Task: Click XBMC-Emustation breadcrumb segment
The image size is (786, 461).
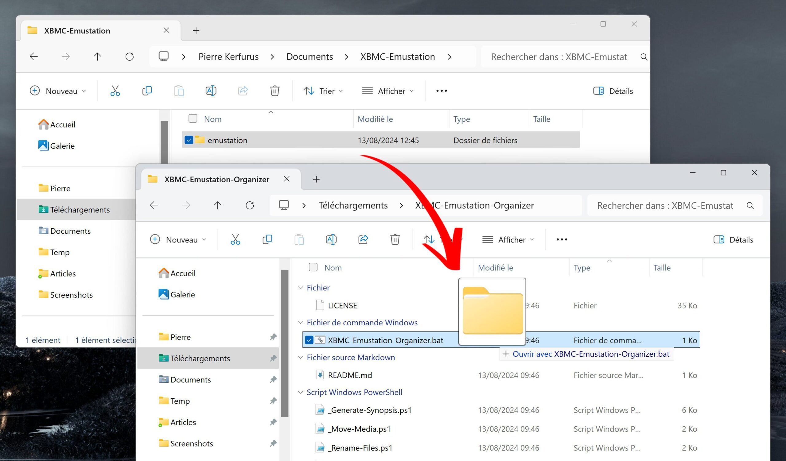Action: (x=398, y=56)
